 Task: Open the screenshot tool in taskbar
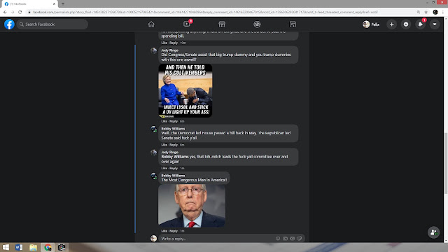62,247
